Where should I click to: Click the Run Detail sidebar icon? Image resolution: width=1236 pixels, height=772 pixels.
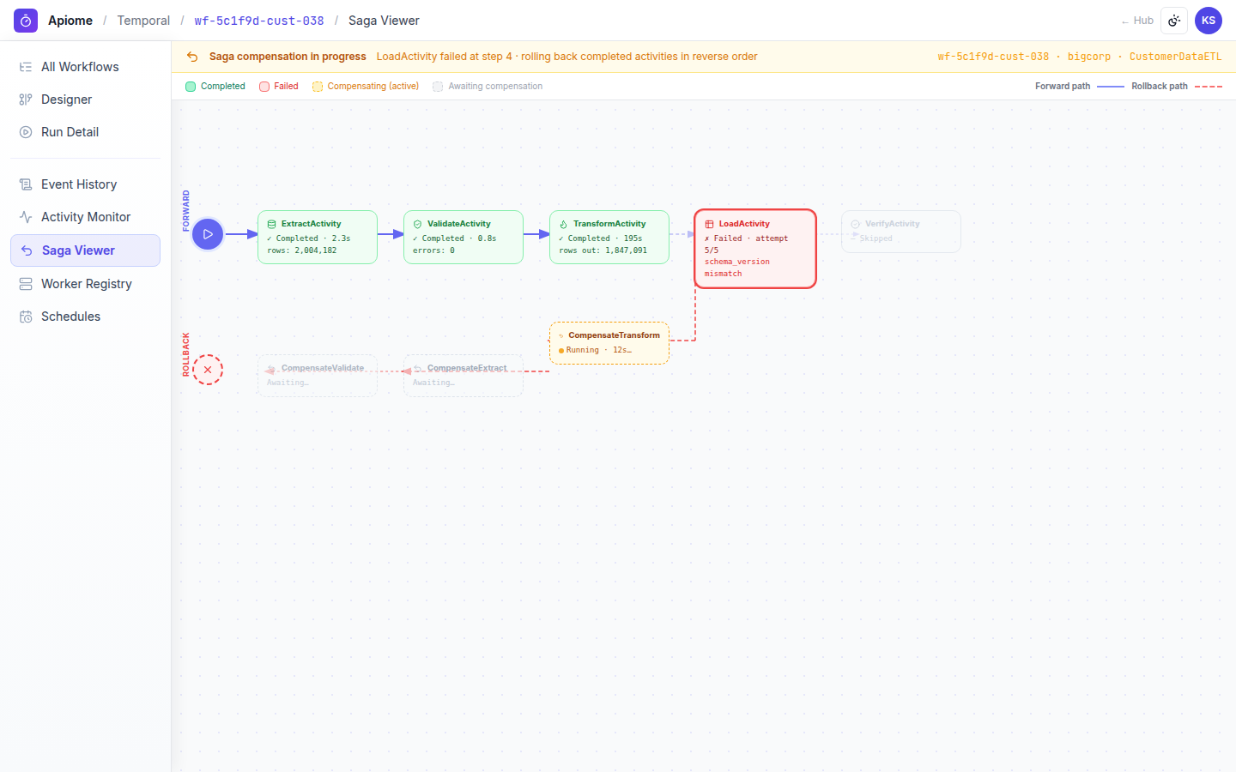coord(26,132)
